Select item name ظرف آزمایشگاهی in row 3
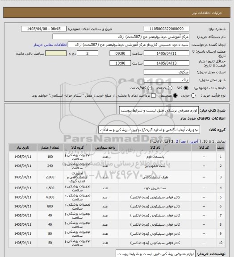 point(155,177)
